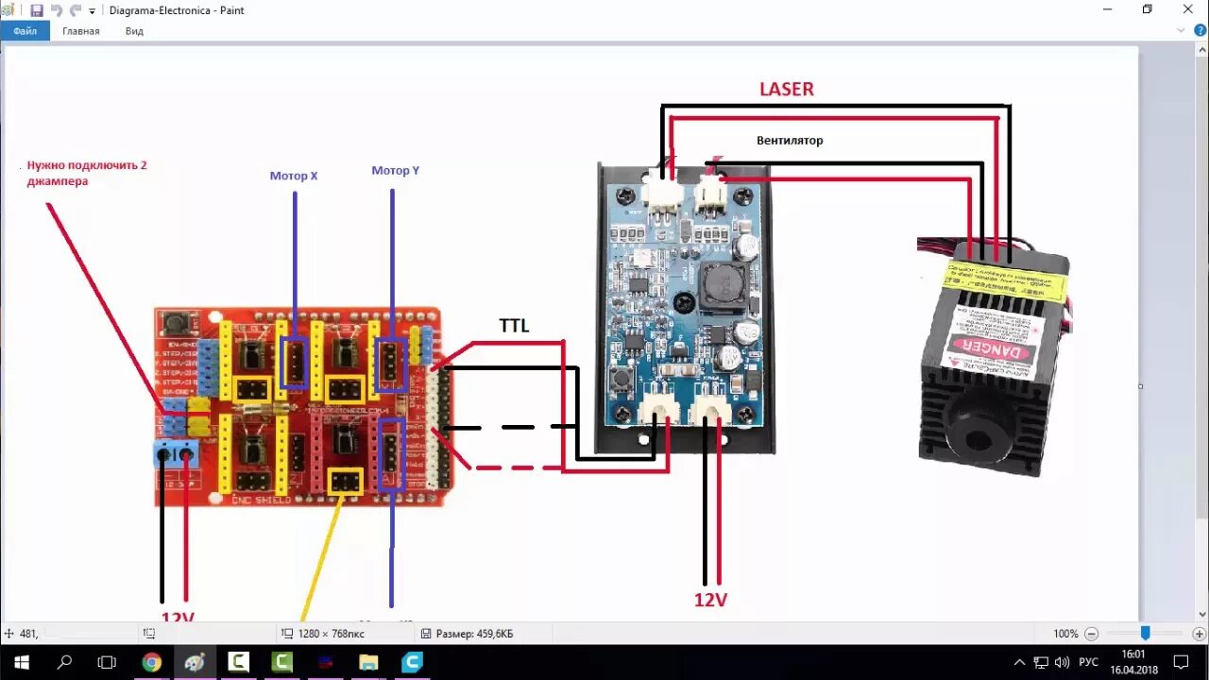Image resolution: width=1209 pixels, height=680 pixels.
Task: Click the network icon in system tray
Action: click(x=1041, y=662)
